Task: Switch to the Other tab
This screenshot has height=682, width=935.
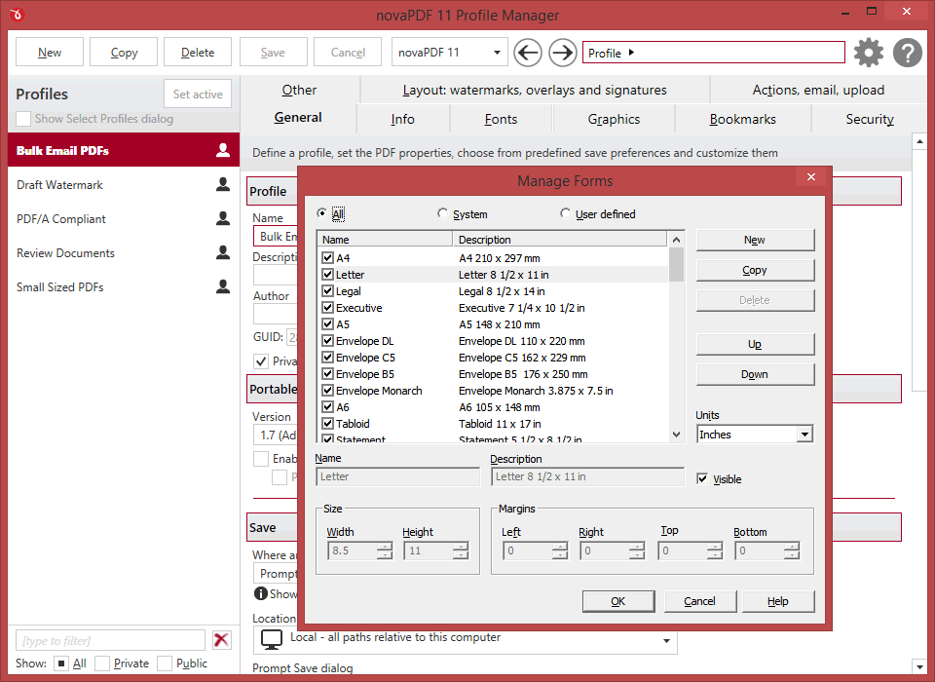Action: click(299, 90)
